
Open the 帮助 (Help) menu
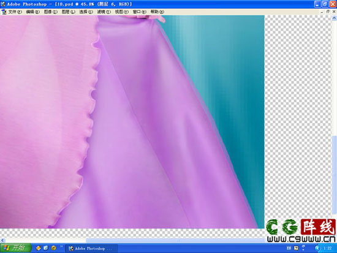[x=157, y=12]
